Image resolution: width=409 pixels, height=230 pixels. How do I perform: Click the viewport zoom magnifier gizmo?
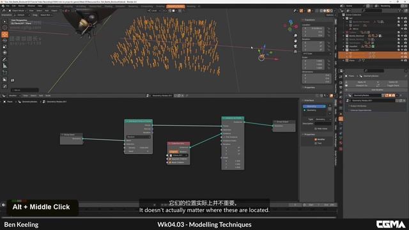coord(295,36)
